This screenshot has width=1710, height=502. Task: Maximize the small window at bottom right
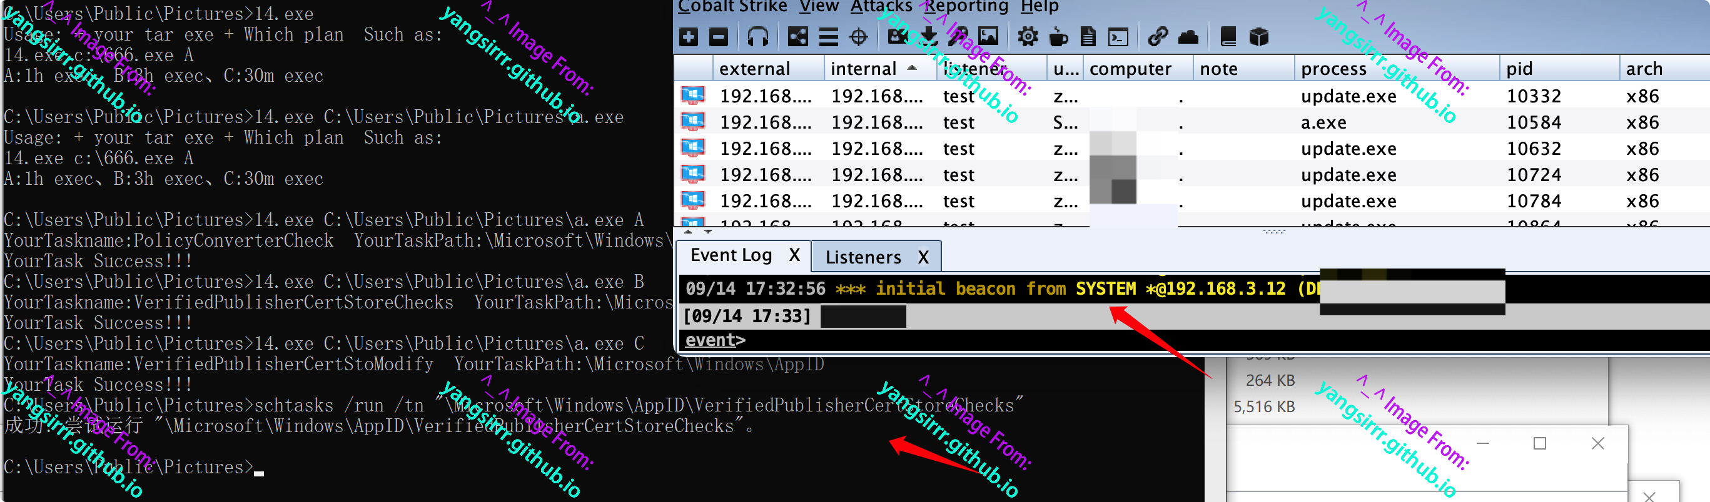point(1539,444)
